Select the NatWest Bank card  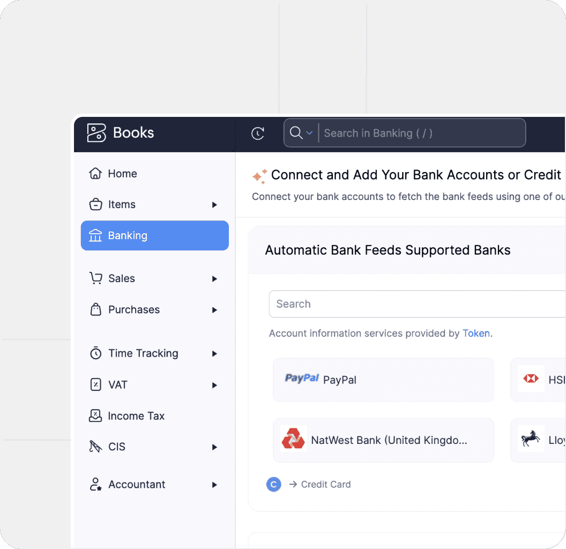tap(383, 440)
